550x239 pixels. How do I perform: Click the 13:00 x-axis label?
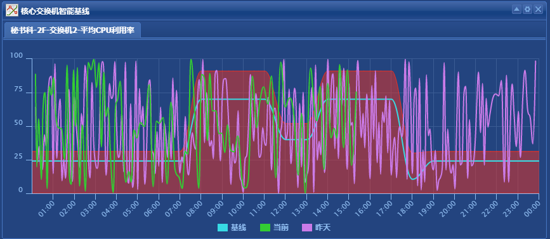(299, 208)
